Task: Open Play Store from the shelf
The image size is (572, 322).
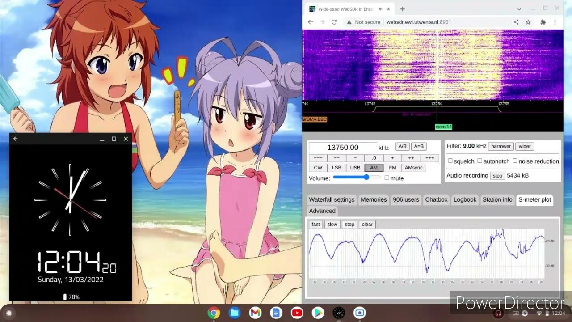Action: coord(318,313)
